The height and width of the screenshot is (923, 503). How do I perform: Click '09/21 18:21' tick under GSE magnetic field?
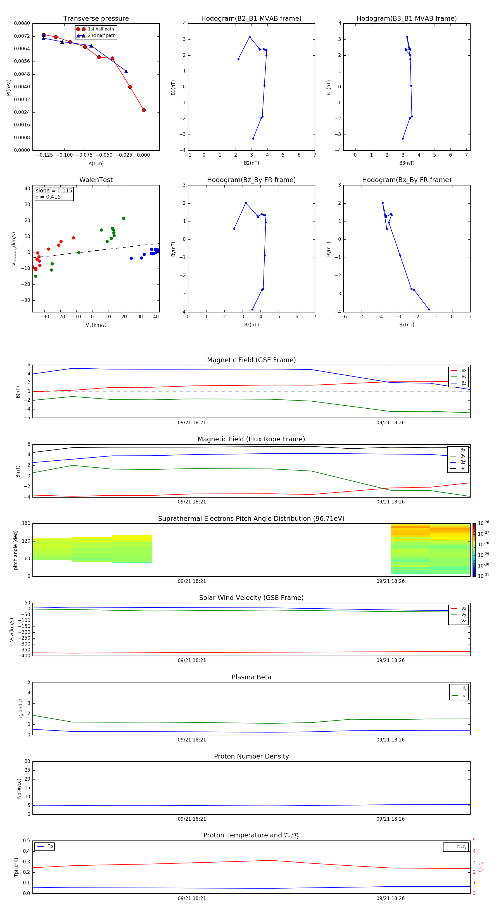point(192,423)
